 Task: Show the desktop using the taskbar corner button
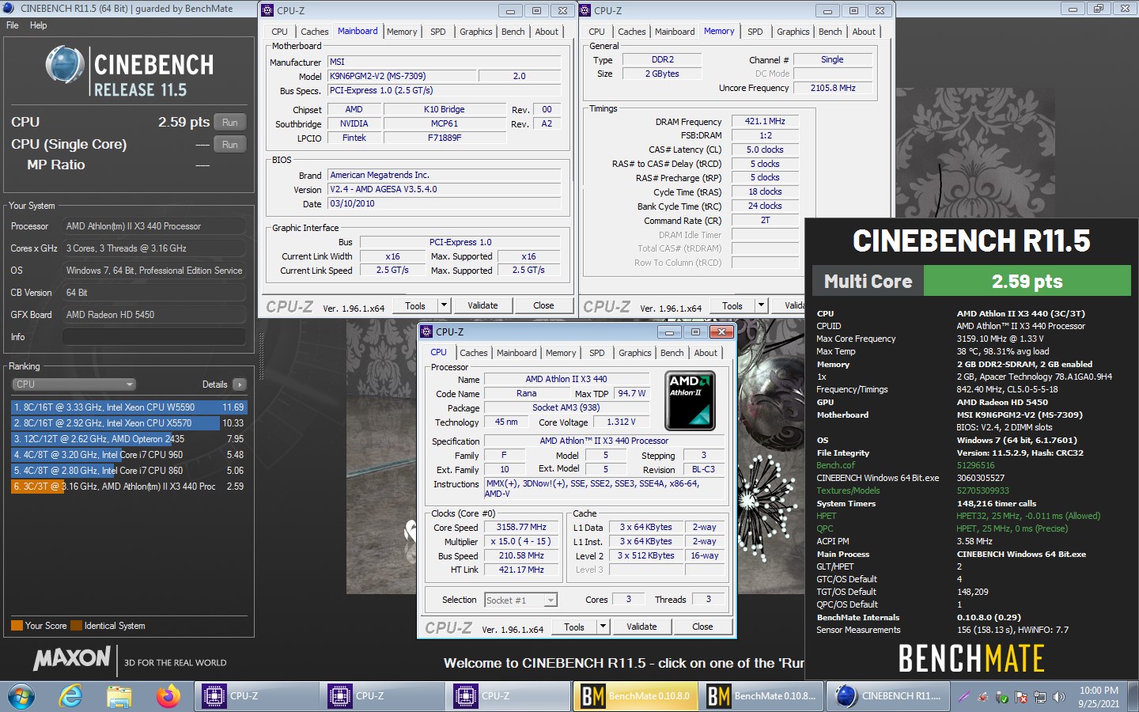coord(1133,696)
